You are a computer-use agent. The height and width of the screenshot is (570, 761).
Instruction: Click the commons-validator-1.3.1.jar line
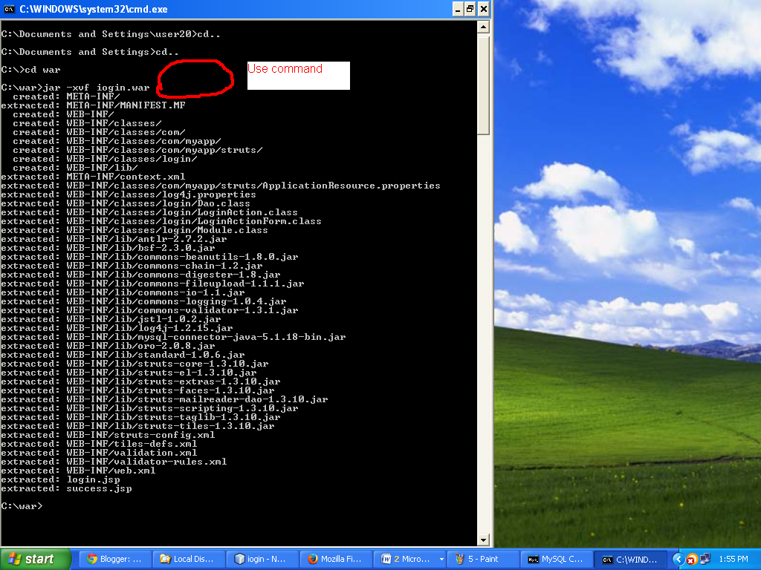coord(149,310)
